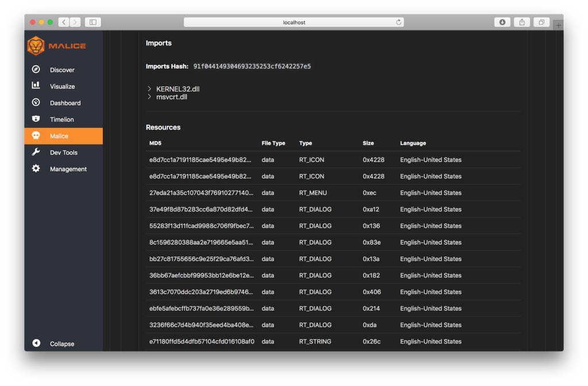The width and height of the screenshot is (588, 386).
Task: Click the Language column header
Action: coord(413,143)
